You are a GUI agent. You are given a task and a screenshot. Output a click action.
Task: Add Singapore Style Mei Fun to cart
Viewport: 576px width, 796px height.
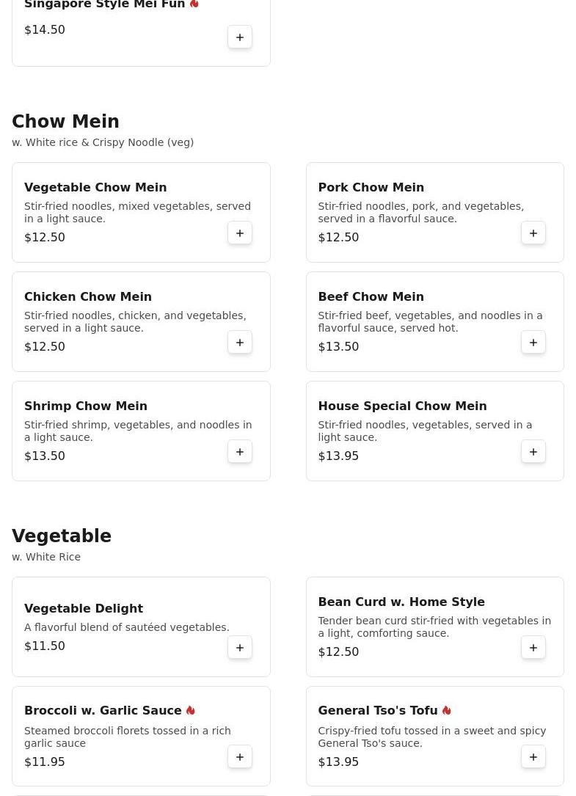[240, 37]
